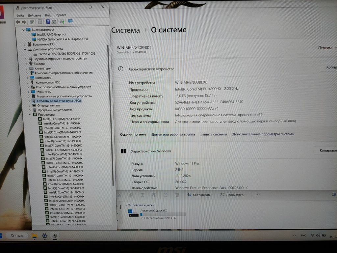This screenshot has height=253, width=337.
Task: Click the Device Manager icon in the taskbar
Action: 55,236
